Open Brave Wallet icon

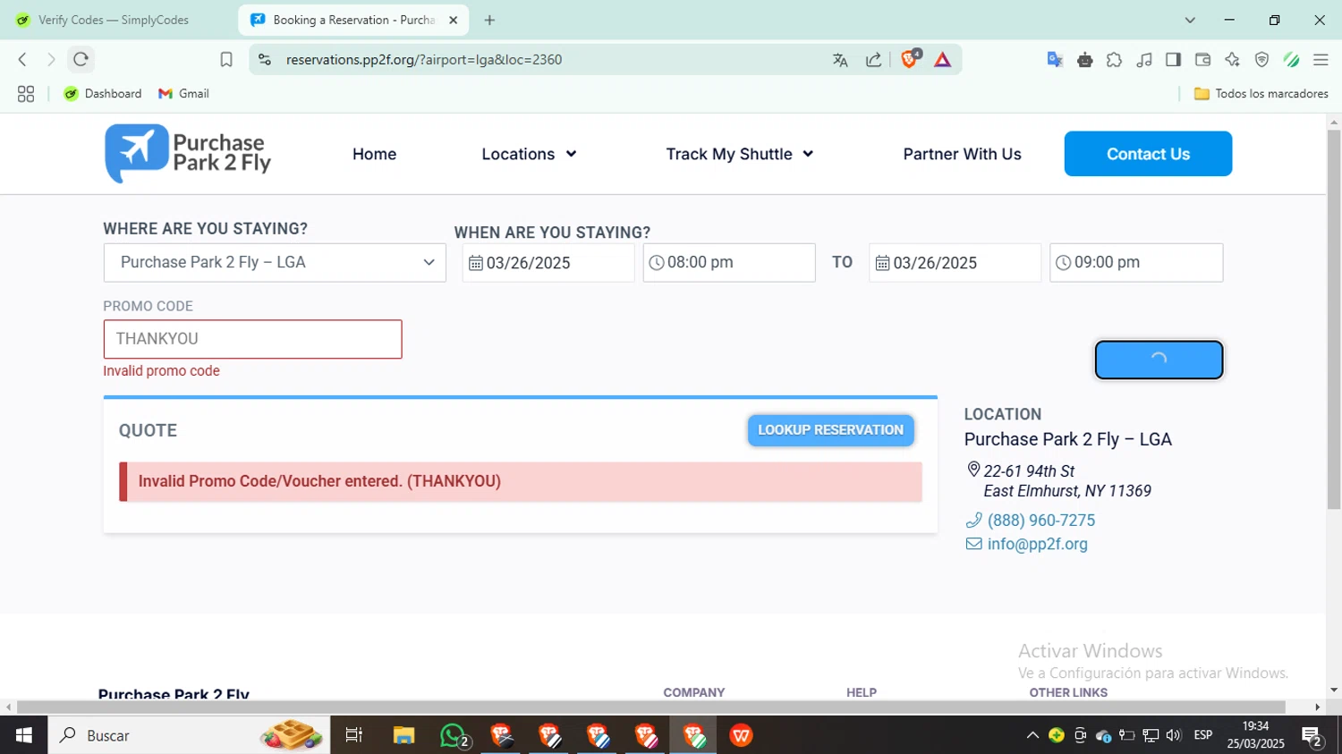pos(1202,60)
